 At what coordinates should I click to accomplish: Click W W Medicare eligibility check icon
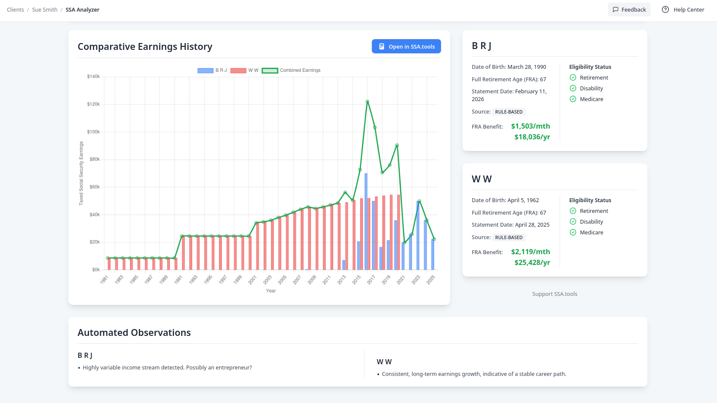[573, 232]
